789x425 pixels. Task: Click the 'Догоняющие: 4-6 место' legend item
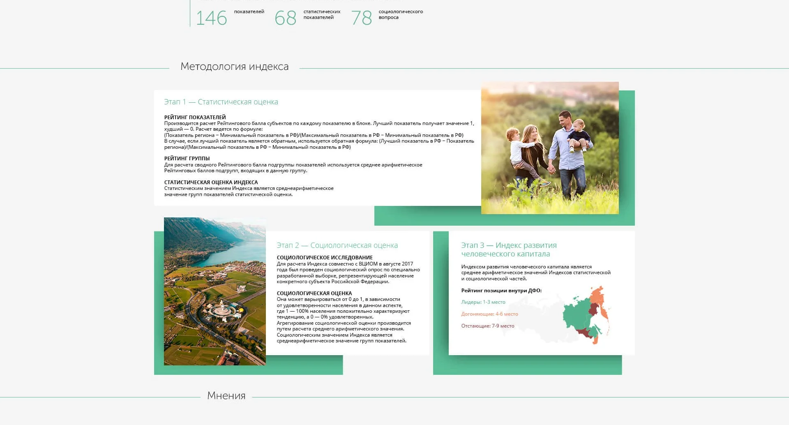489,314
